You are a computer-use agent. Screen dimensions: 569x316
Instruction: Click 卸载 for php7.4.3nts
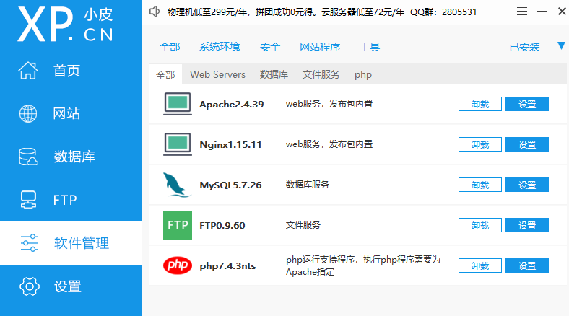(480, 265)
